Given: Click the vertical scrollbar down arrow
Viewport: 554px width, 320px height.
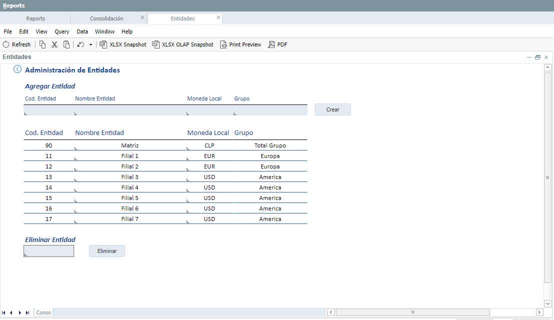Looking at the screenshot, I should pos(547,304).
